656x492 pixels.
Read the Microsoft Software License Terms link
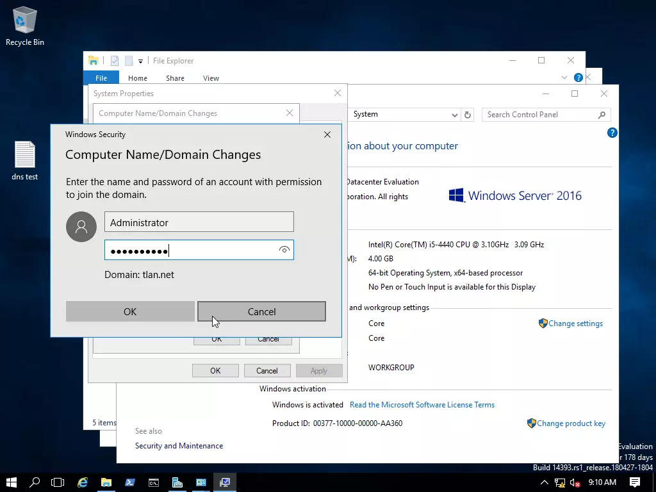[x=422, y=405]
